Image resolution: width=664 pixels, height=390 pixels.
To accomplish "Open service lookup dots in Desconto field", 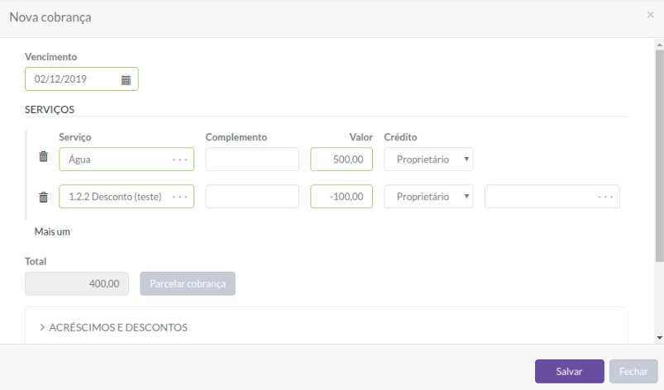I will tap(180, 197).
